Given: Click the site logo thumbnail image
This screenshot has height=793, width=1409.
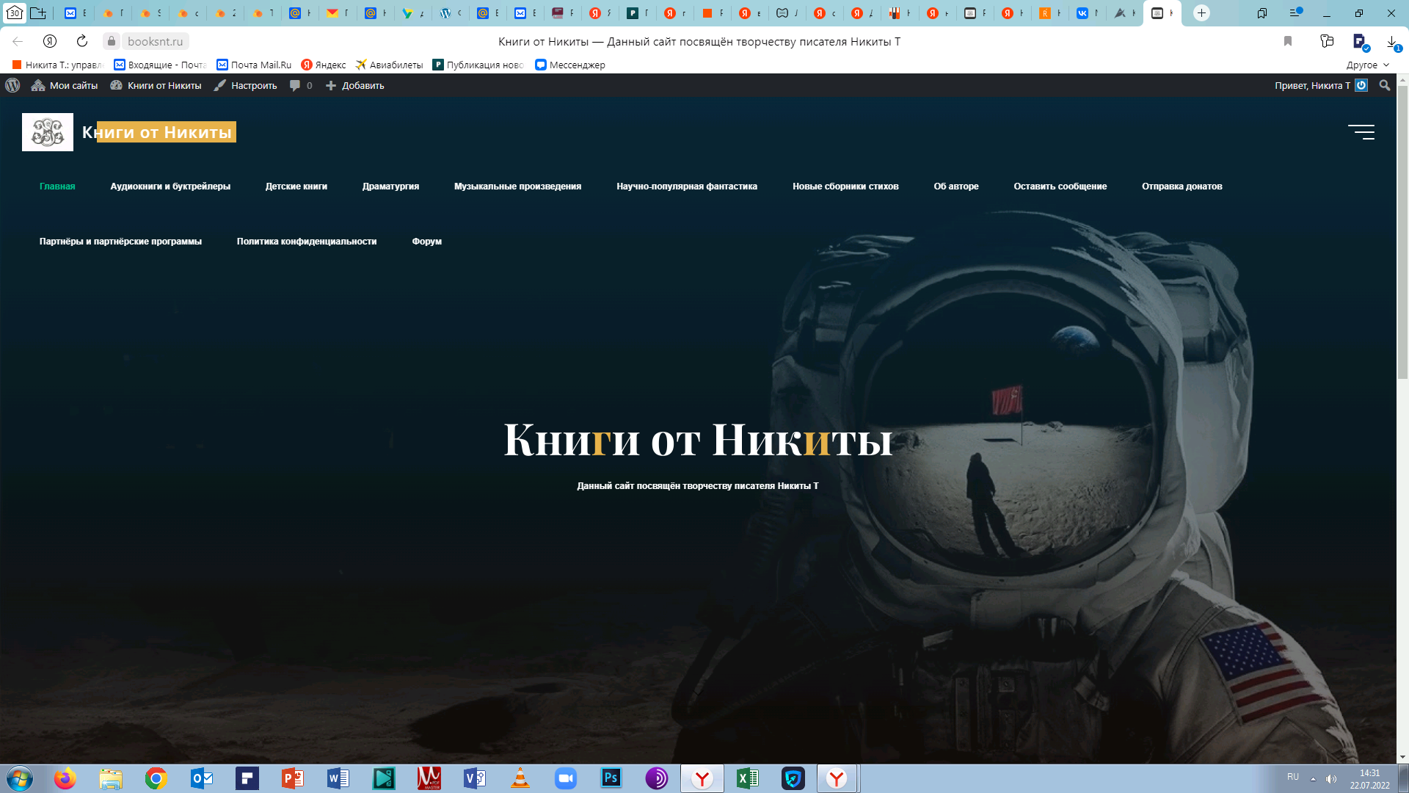Looking at the screenshot, I should [48, 132].
